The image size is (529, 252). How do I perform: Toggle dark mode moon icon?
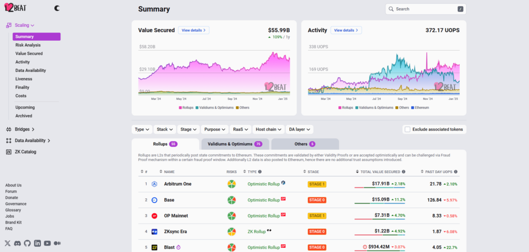point(57,8)
